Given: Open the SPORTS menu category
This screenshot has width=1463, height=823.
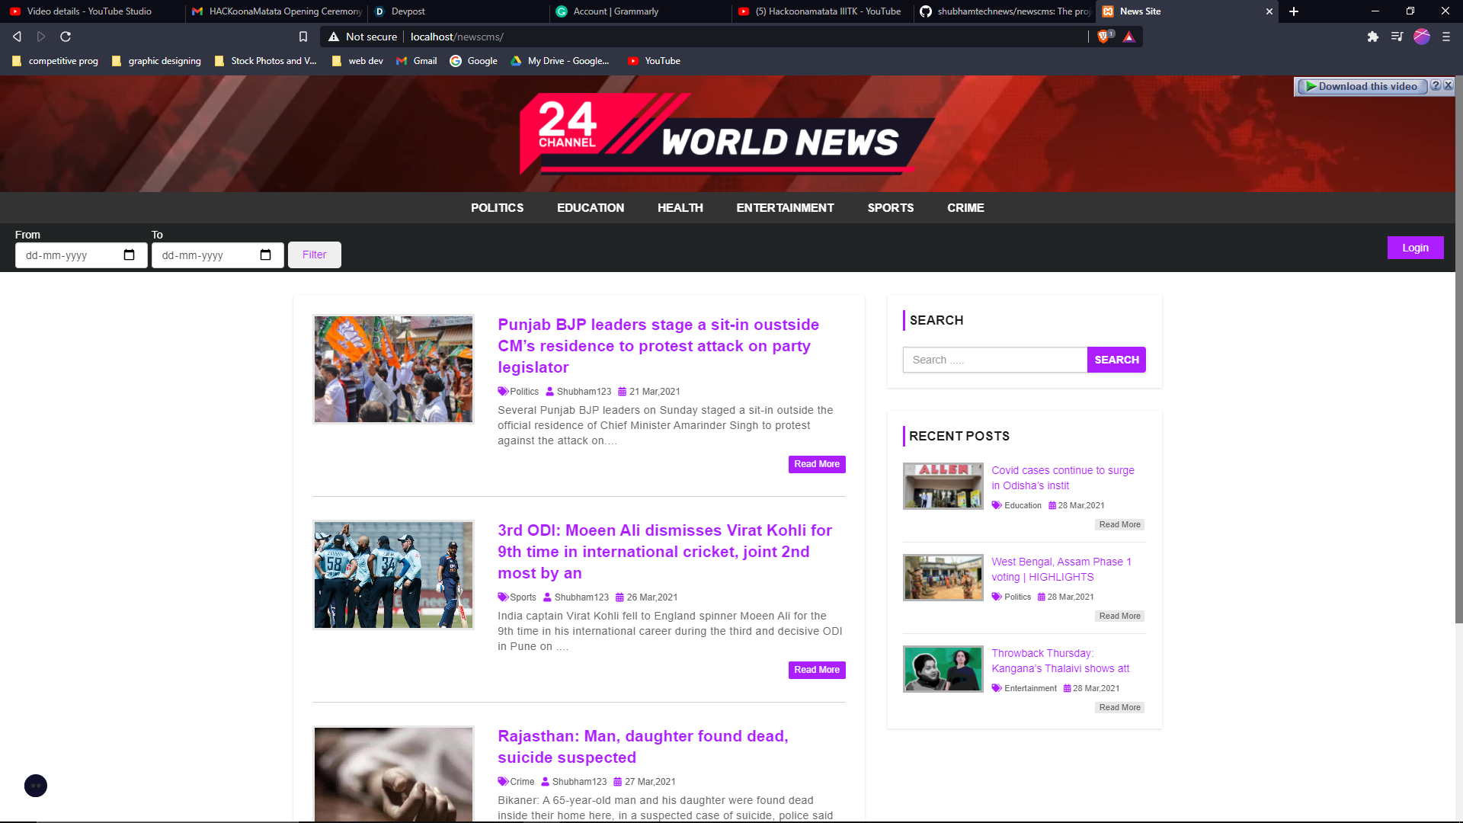Looking at the screenshot, I should click(890, 208).
